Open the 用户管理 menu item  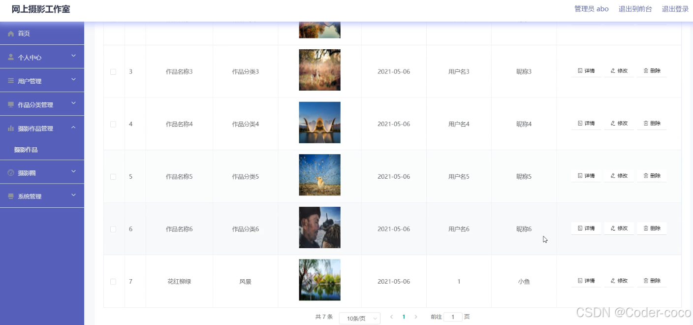[42, 81]
